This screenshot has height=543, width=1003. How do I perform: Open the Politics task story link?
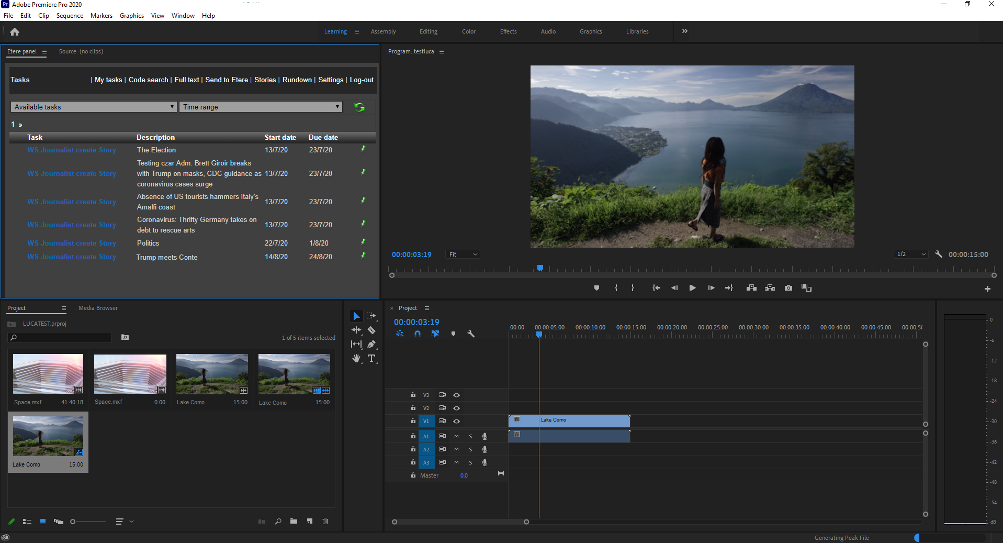[72, 243]
